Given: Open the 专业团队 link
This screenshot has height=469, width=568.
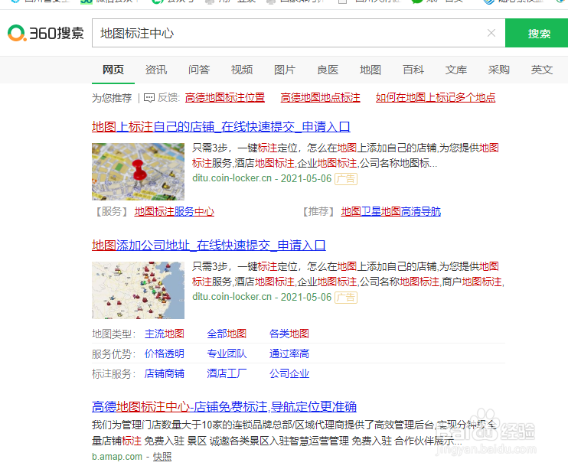Looking at the screenshot, I should [x=227, y=353].
